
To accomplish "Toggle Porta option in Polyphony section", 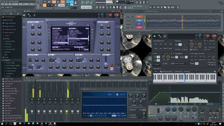I will 178,50.
